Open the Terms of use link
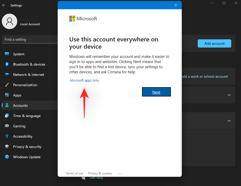The height and width of the screenshot is (186, 241). [74, 173]
